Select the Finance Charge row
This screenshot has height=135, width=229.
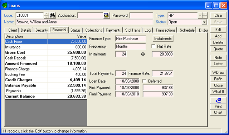(46, 69)
